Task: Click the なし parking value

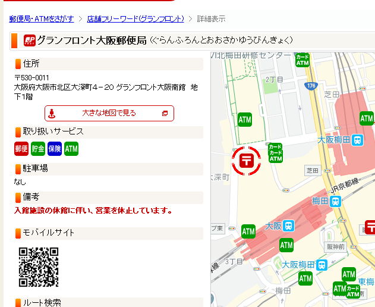Action: click(x=20, y=182)
